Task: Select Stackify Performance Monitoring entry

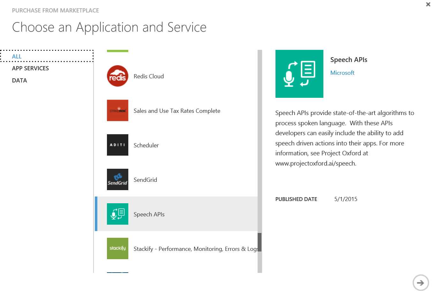Action: 176,248
